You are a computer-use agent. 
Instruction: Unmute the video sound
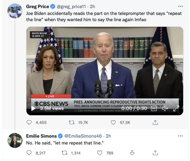[x=165, y=108]
